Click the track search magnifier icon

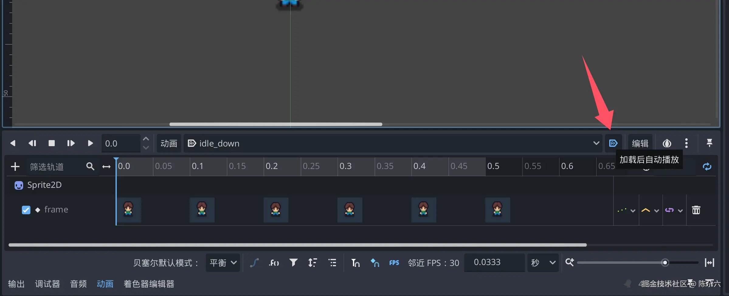90,166
